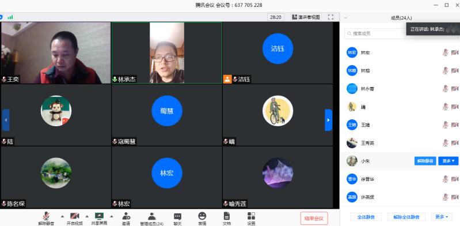
Task: Click the search magnifier icon in 搜索成员
Action: (x=349, y=34)
